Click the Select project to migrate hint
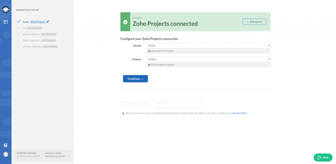This screenshot has height=164, width=336. (x=163, y=65)
